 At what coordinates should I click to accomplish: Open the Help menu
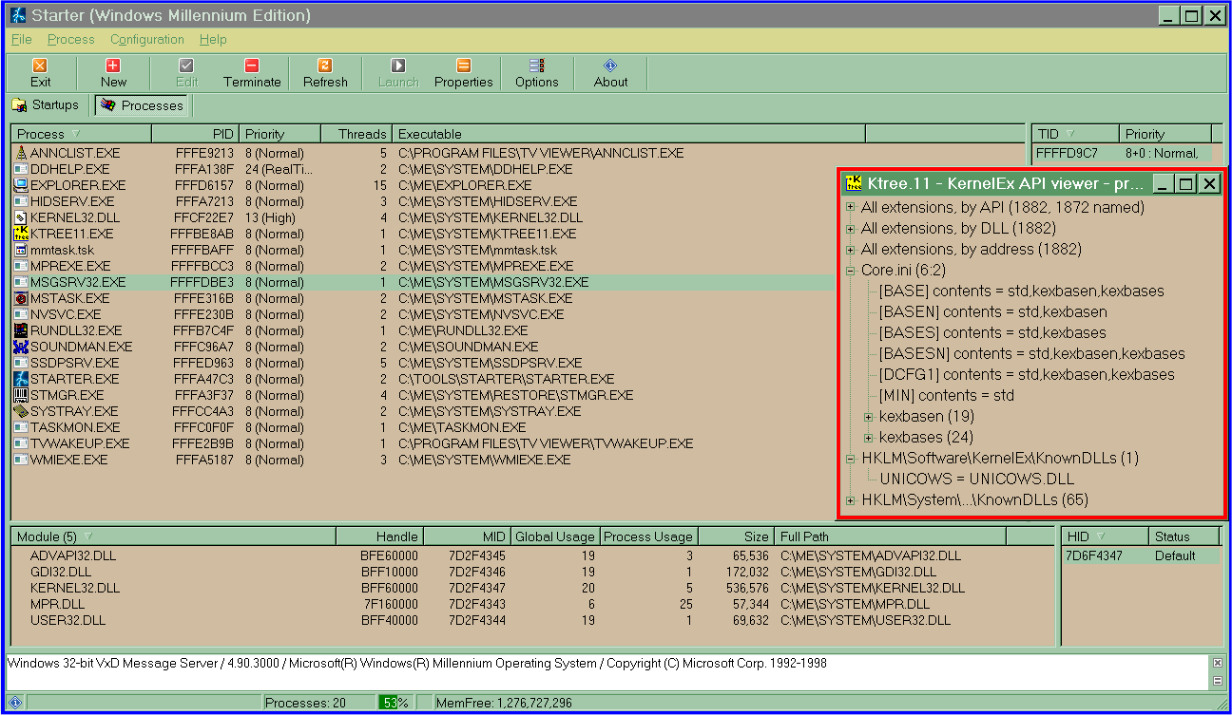point(213,39)
